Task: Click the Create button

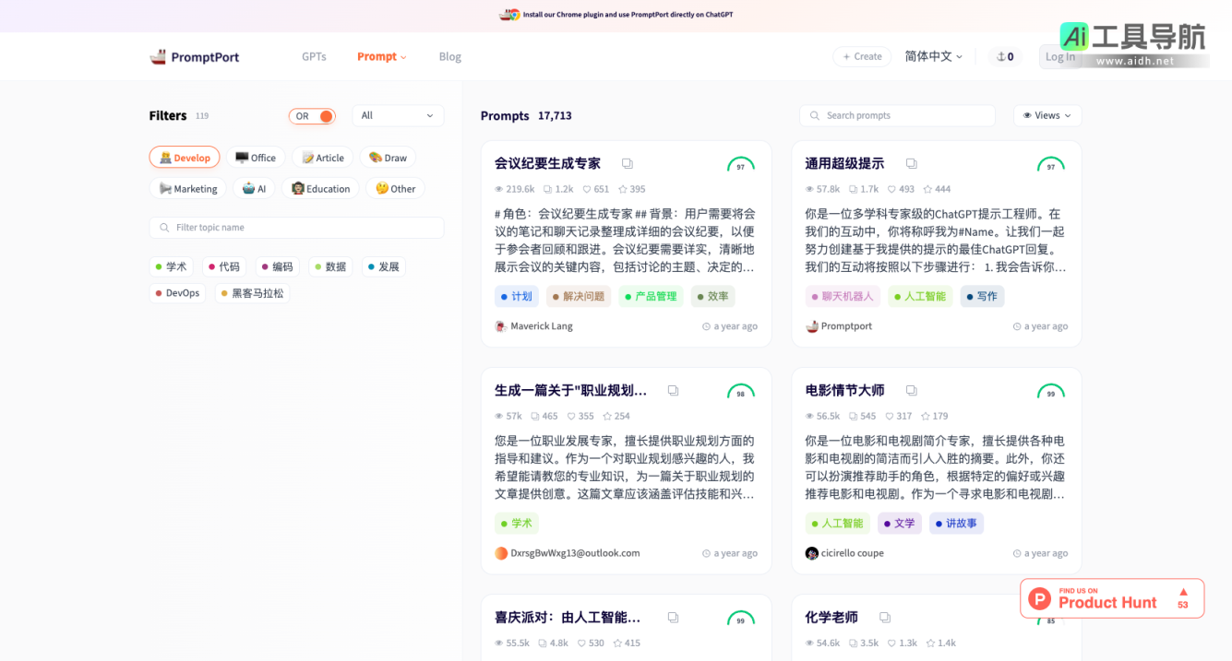Action: [x=861, y=56]
